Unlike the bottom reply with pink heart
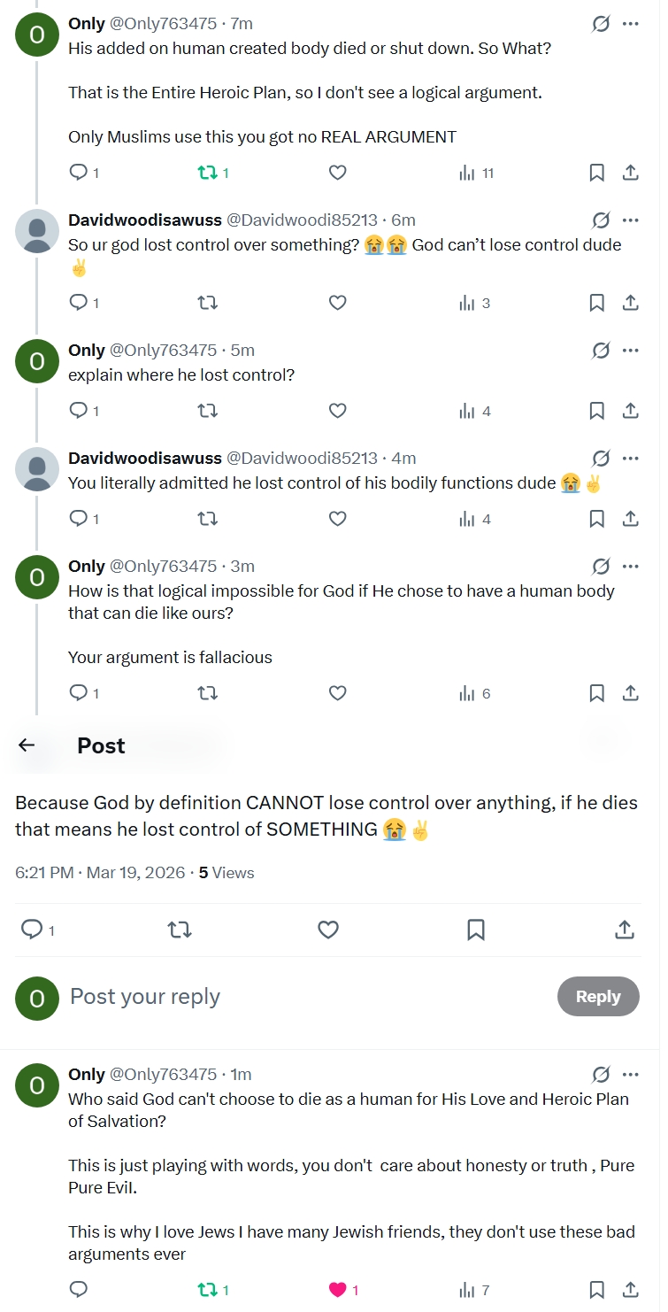Screen dimensions: 668x1312 [x=337, y=1290]
